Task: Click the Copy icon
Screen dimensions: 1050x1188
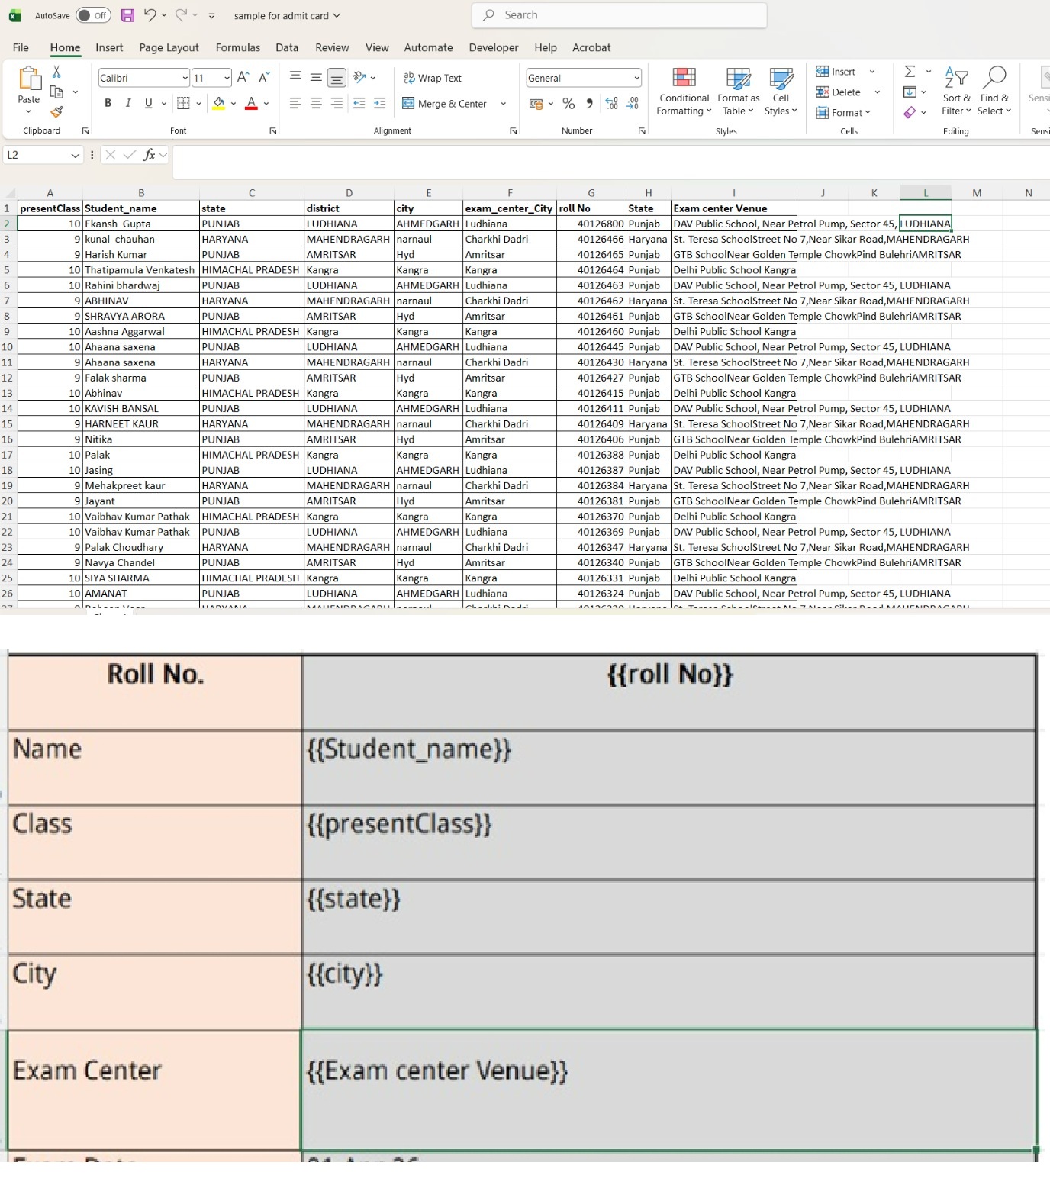Action: click(x=56, y=92)
